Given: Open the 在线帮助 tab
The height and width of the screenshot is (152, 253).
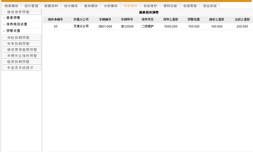Looking at the screenshot, I should (190, 6).
